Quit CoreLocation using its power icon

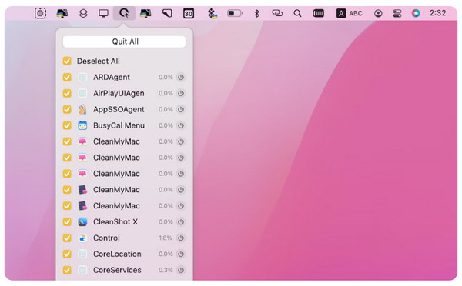[181, 254]
